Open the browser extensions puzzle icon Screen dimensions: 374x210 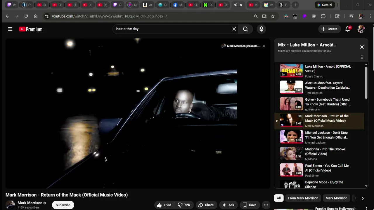coord(323,16)
